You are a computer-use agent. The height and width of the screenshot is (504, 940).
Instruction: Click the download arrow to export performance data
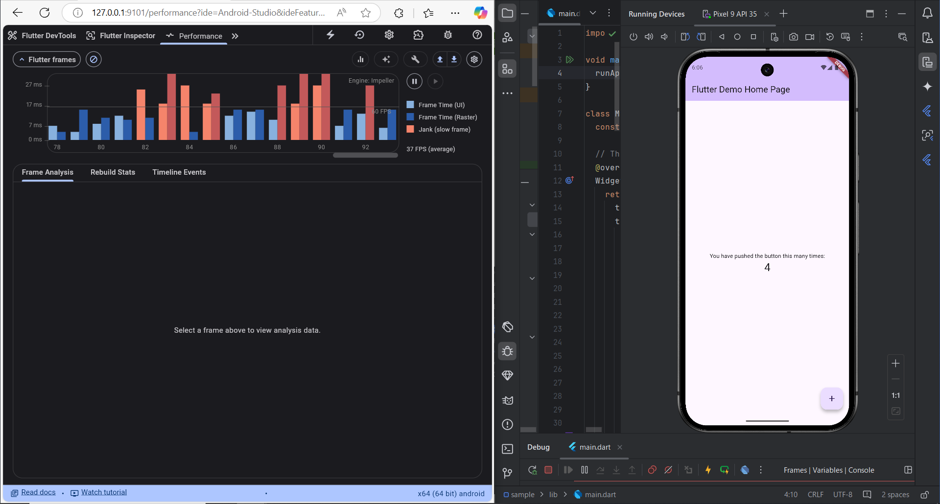click(x=454, y=59)
